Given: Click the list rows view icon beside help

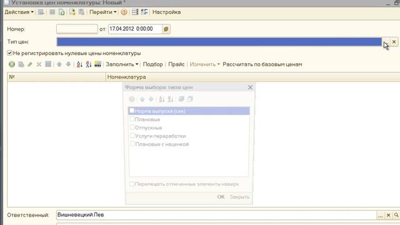Looking at the screenshot, I should [x=135, y=12].
